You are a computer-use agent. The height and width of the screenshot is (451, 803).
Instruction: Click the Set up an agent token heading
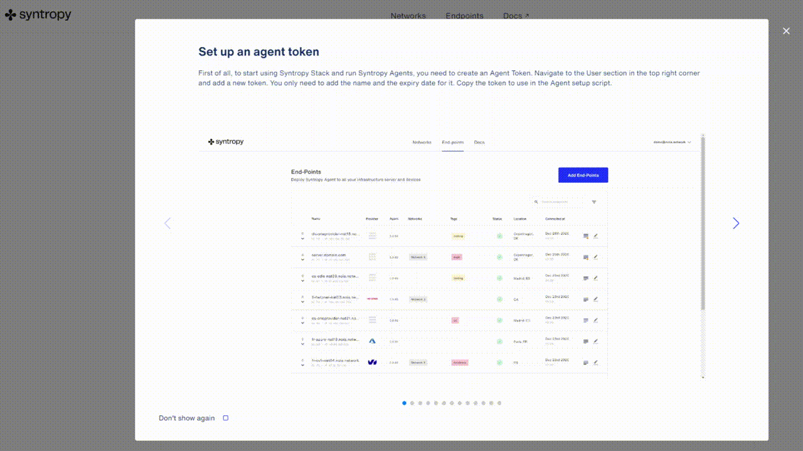259,52
